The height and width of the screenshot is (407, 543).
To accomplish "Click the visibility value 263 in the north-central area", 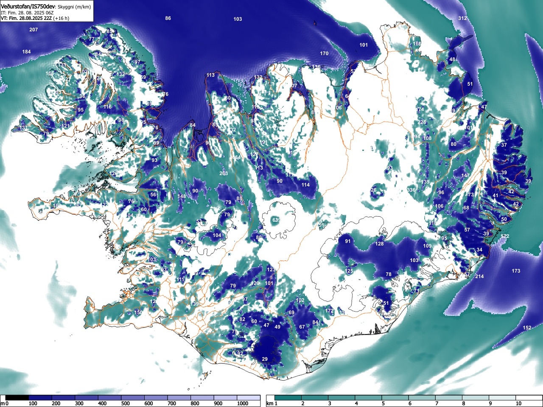I will pyautogui.click(x=224, y=173).
